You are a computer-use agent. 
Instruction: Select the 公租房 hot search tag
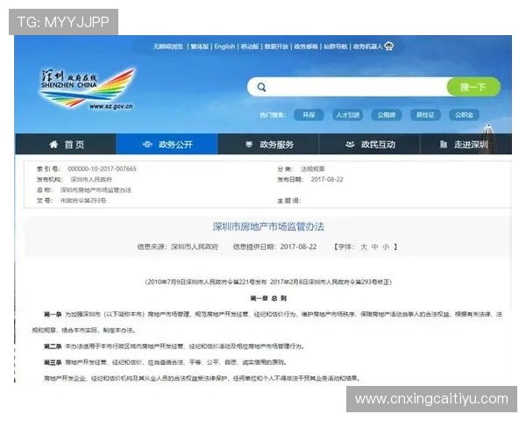click(x=387, y=115)
